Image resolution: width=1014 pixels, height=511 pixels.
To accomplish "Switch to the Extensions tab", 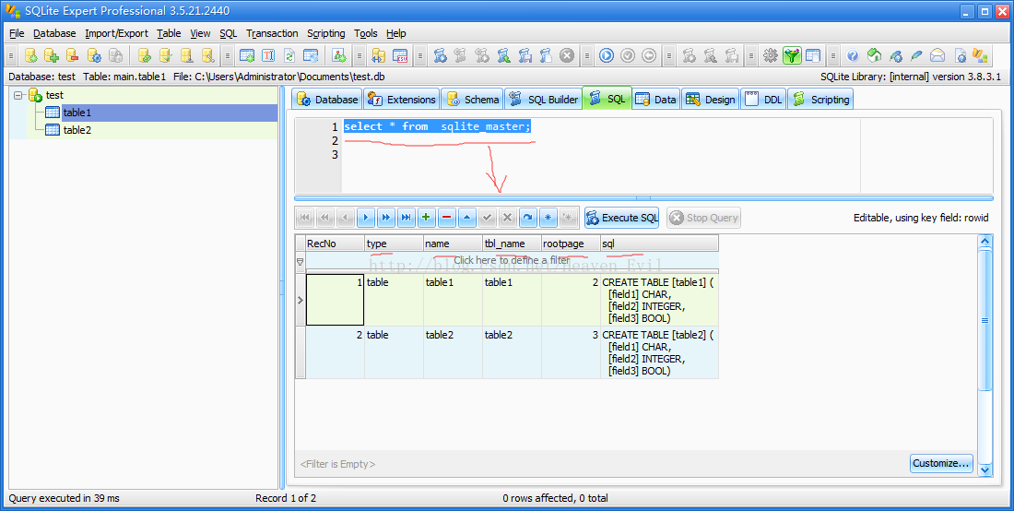I will (x=402, y=99).
